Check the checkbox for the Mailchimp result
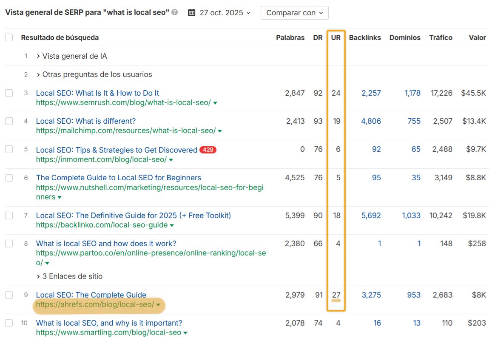This screenshot has width=489, height=338. pos(9,121)
